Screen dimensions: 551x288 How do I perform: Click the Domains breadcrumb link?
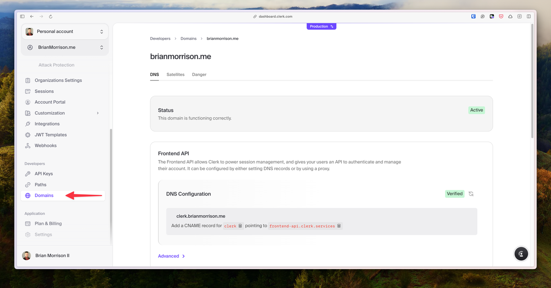pos(188,39)
